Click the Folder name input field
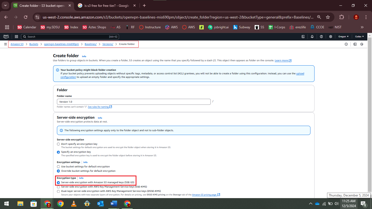The height and width of the screenshot is (209, 372). click(134, 102)
